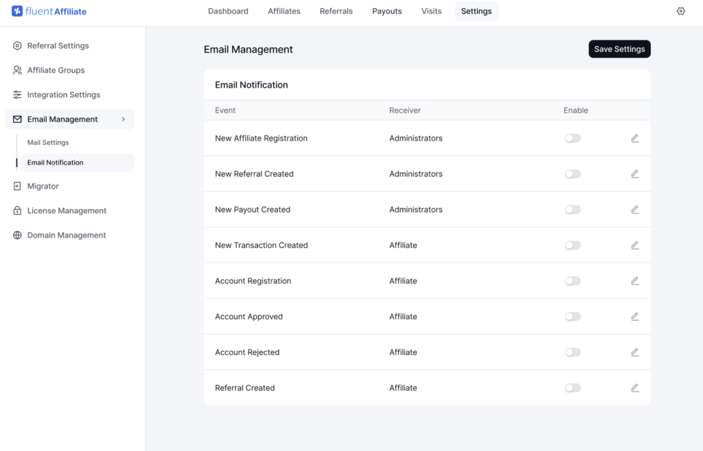Open the Dashboard tab
This screenshot has width=703, height=451.
(228, 11)
